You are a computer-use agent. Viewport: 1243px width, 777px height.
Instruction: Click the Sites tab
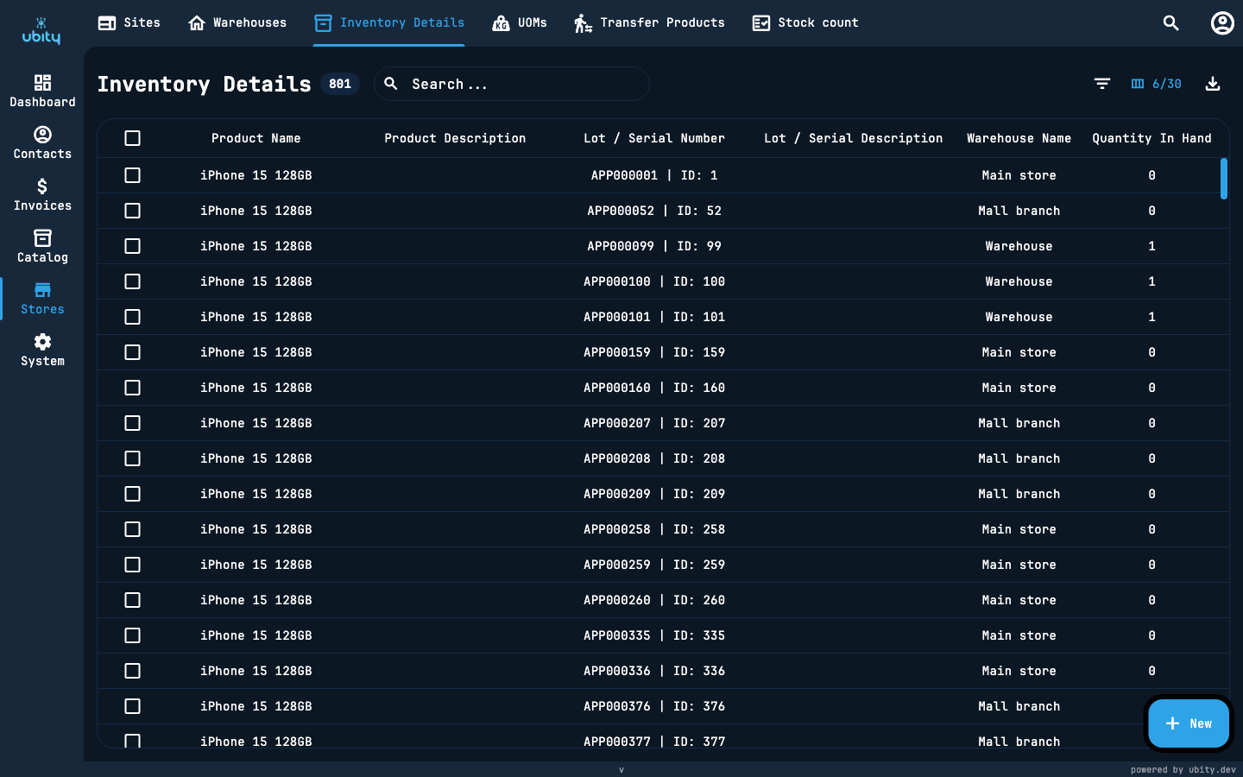[129, 22]
